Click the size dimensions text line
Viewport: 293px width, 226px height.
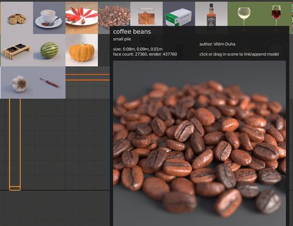click(138, 49)
